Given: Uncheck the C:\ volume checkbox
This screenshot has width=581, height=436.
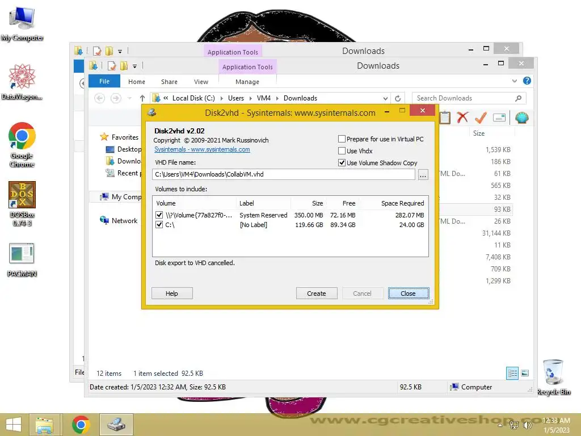Looking at the screenshot, I should pyautogui.click(x=159, y=225).
